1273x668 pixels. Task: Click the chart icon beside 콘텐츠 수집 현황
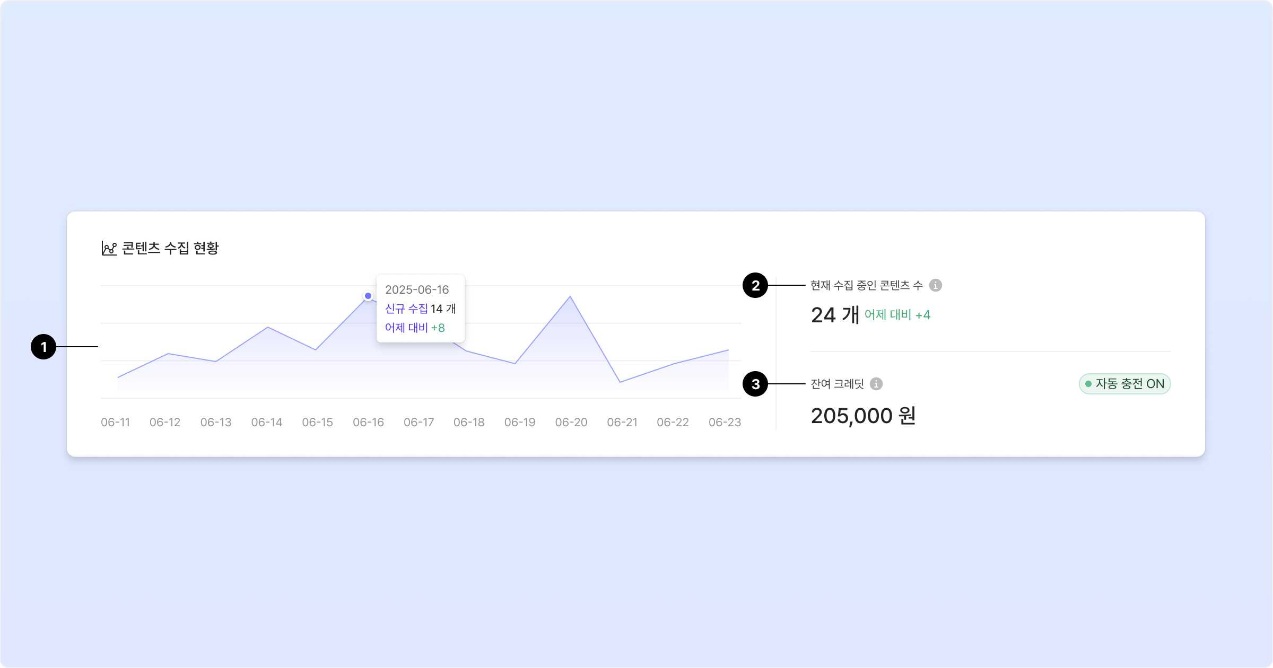(x=109, y=248)
